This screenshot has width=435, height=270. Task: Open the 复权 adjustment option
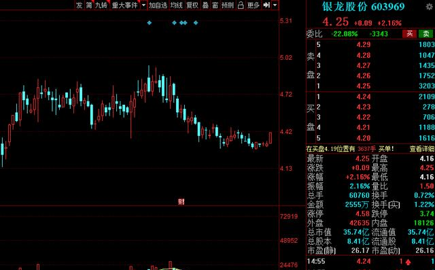(192, 5)
